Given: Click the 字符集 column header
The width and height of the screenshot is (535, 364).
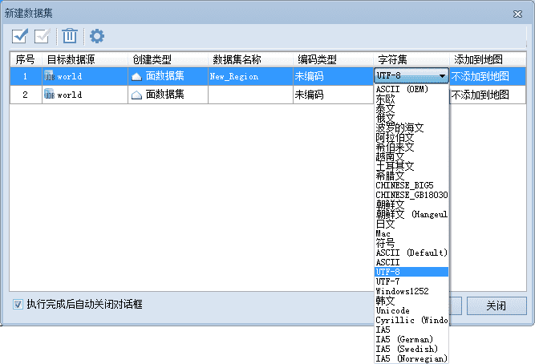Looking at the screenshot, I should [x=411, y=59].
